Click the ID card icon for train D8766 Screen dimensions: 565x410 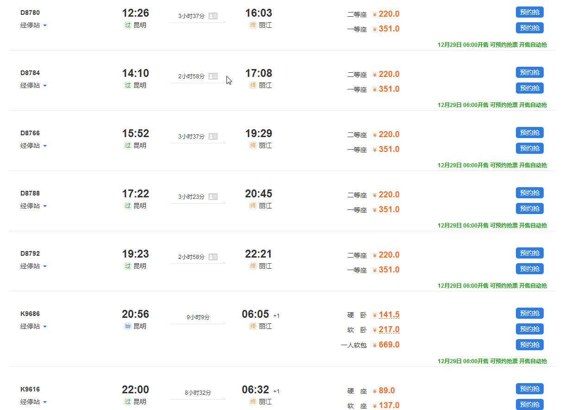[x=213, y=136]
